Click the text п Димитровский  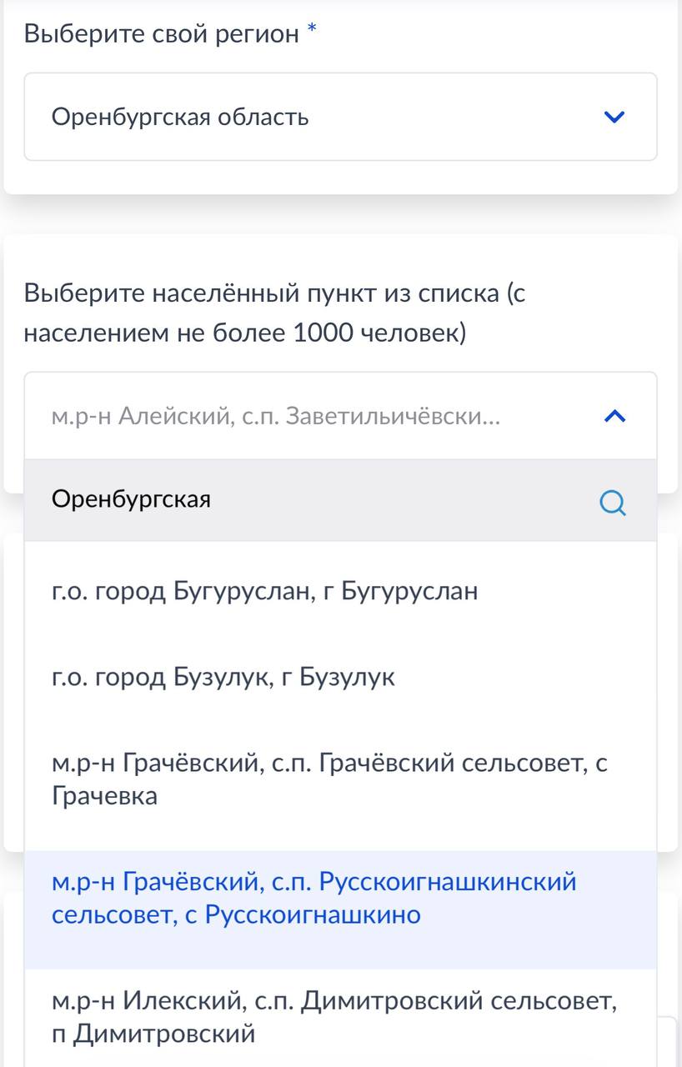tap(153, 1034)
